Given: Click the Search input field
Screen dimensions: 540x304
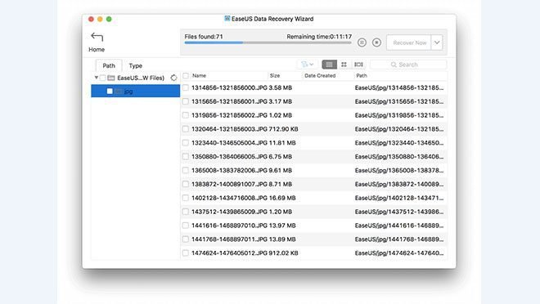Looking at the screenshot, I should [408, 65].
